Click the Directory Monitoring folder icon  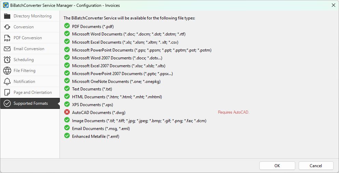(7, 16)
